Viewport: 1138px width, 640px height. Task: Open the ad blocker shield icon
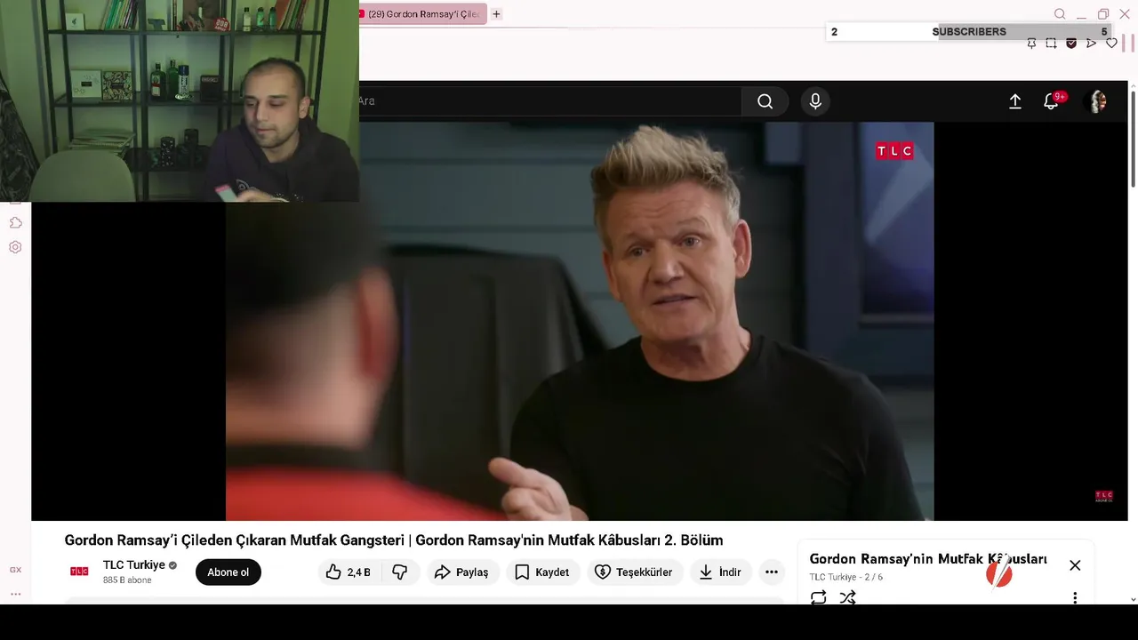tap(1071, 44)
